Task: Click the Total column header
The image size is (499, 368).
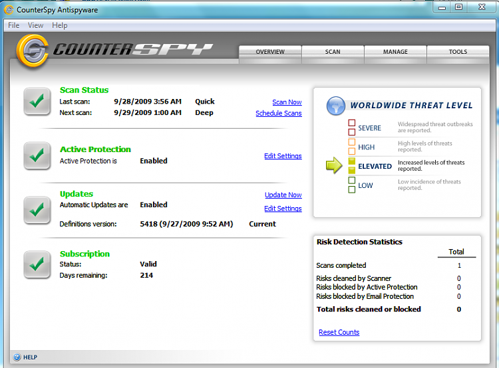Action: click(x=456, y=252)
